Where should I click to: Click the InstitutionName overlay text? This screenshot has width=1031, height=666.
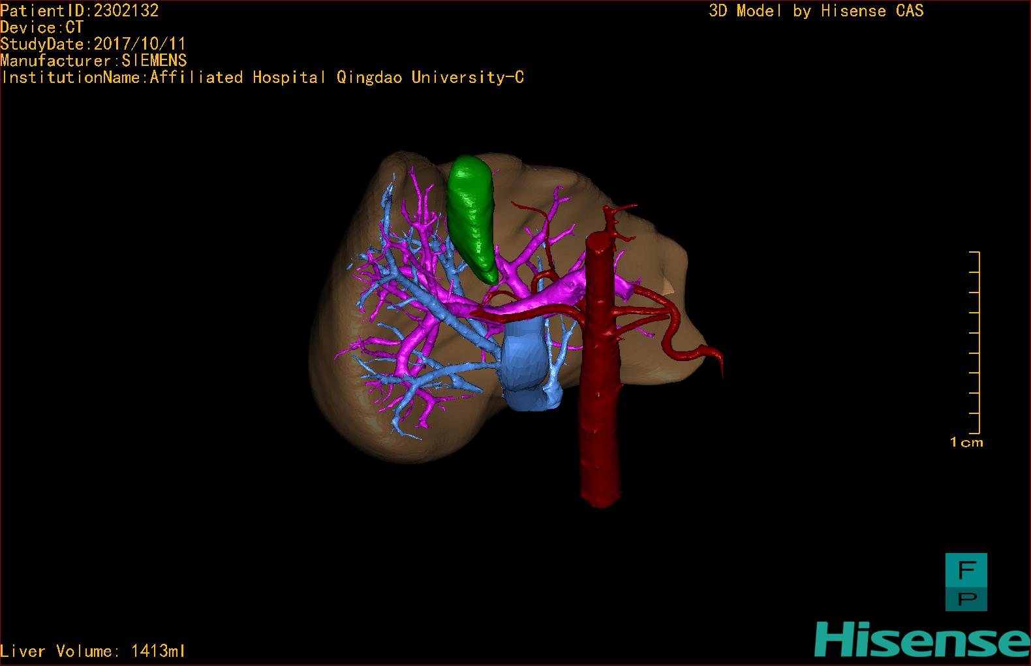[261, 78]
